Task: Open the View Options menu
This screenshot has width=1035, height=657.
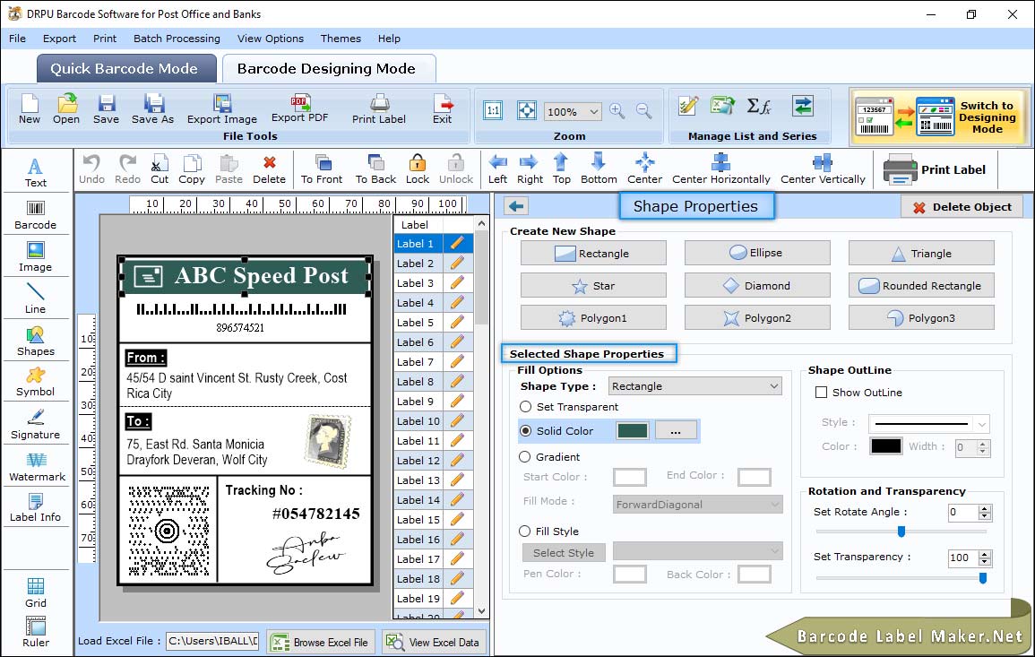Action: tap(271, 39)
